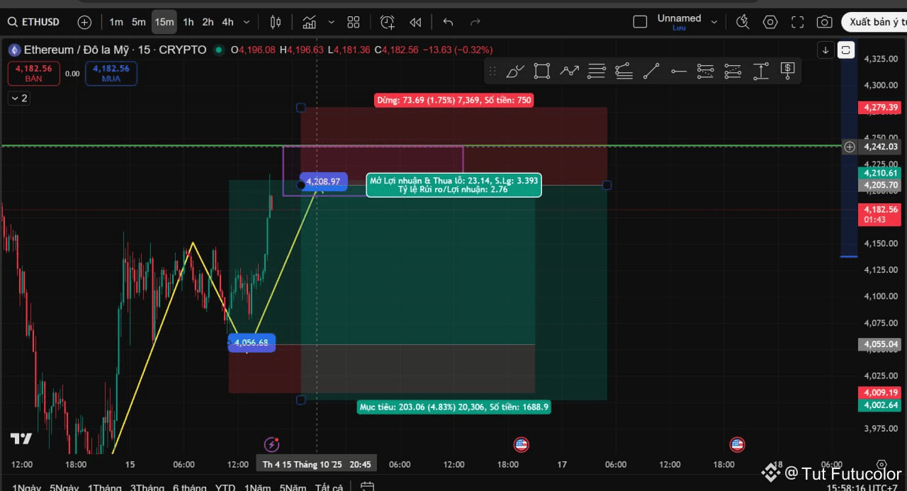Viewport: 907px width, 491px height.
Task: Switch to the 2h timeframe
Action: [x=208, y=22]
